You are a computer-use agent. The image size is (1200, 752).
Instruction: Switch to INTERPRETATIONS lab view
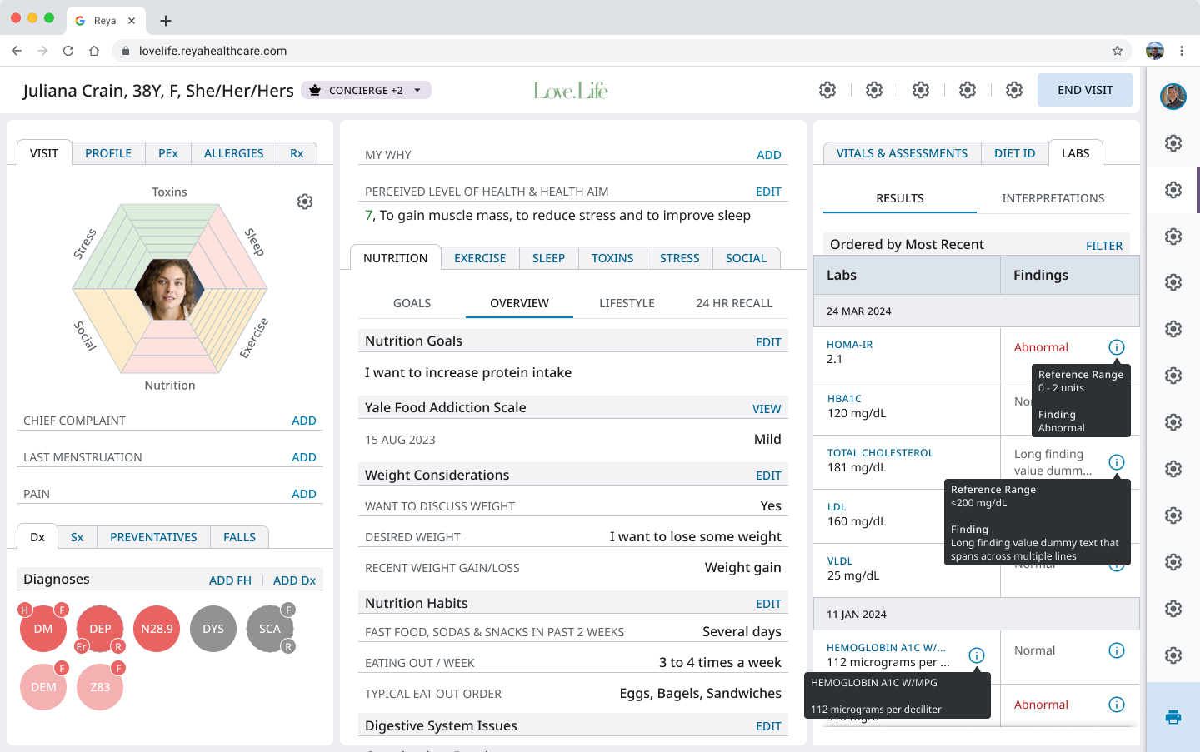[1052, 198]
